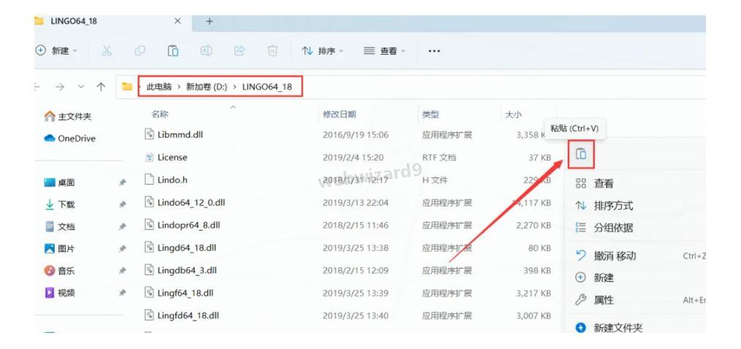Open 下载 in navigation pane
The height and width of the screenshot is (349, 741).
(59, 204)
